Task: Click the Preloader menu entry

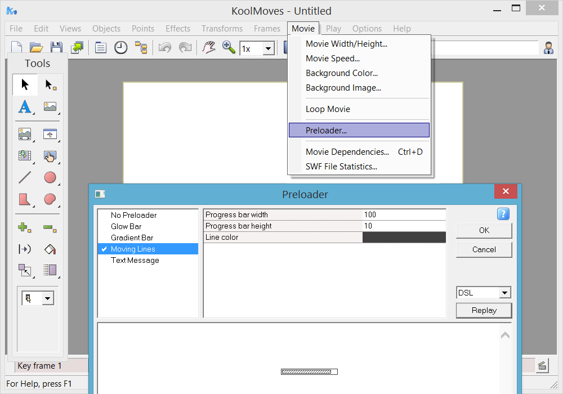Action: point(359,130)
